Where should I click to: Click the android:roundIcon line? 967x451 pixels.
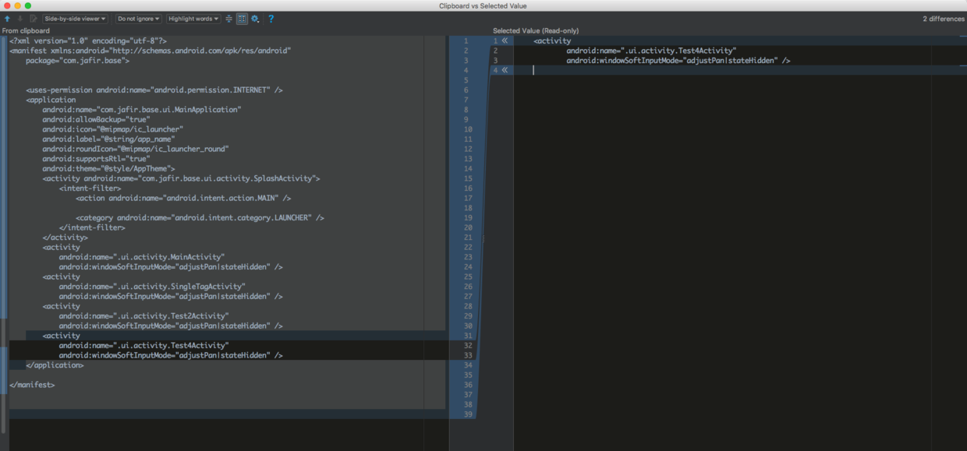[x=136, y=149]
